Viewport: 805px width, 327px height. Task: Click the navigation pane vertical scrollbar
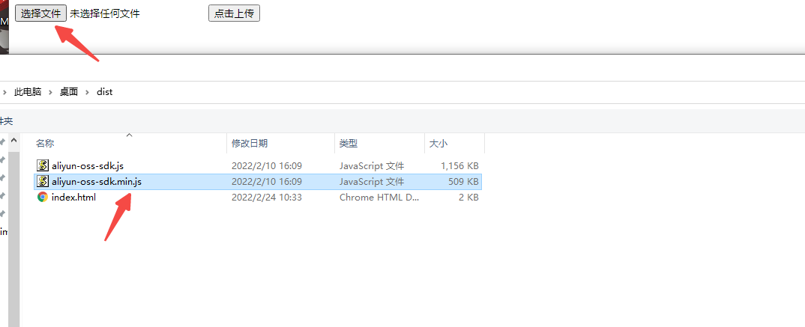13,239
